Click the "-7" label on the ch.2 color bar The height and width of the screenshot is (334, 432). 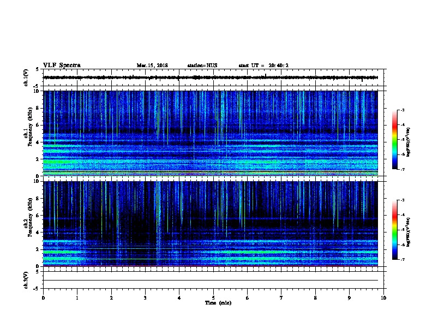[x=402, y=259]
